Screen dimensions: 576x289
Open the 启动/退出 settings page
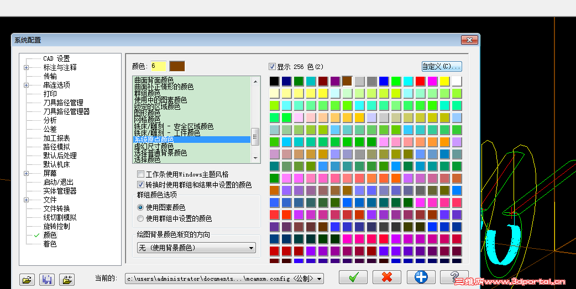(59, 182)
